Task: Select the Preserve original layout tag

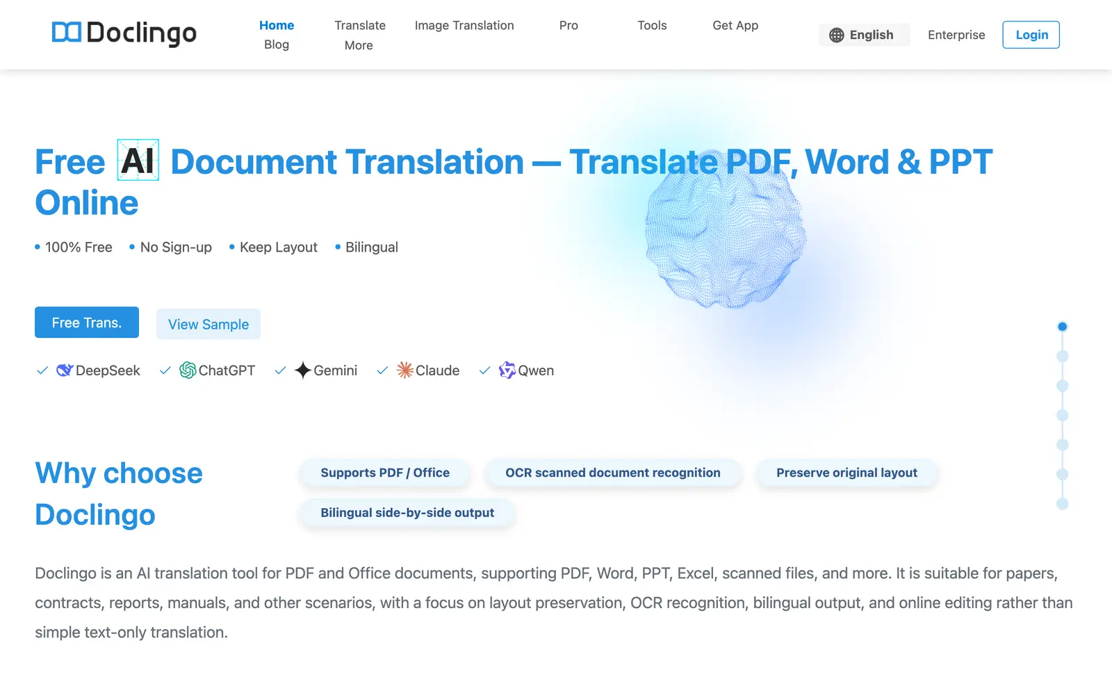Action: (847, 473)
